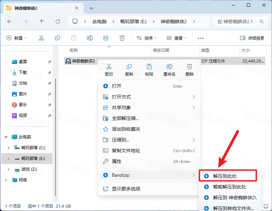
Task: Go back with the back arrow
Action: 9,22
